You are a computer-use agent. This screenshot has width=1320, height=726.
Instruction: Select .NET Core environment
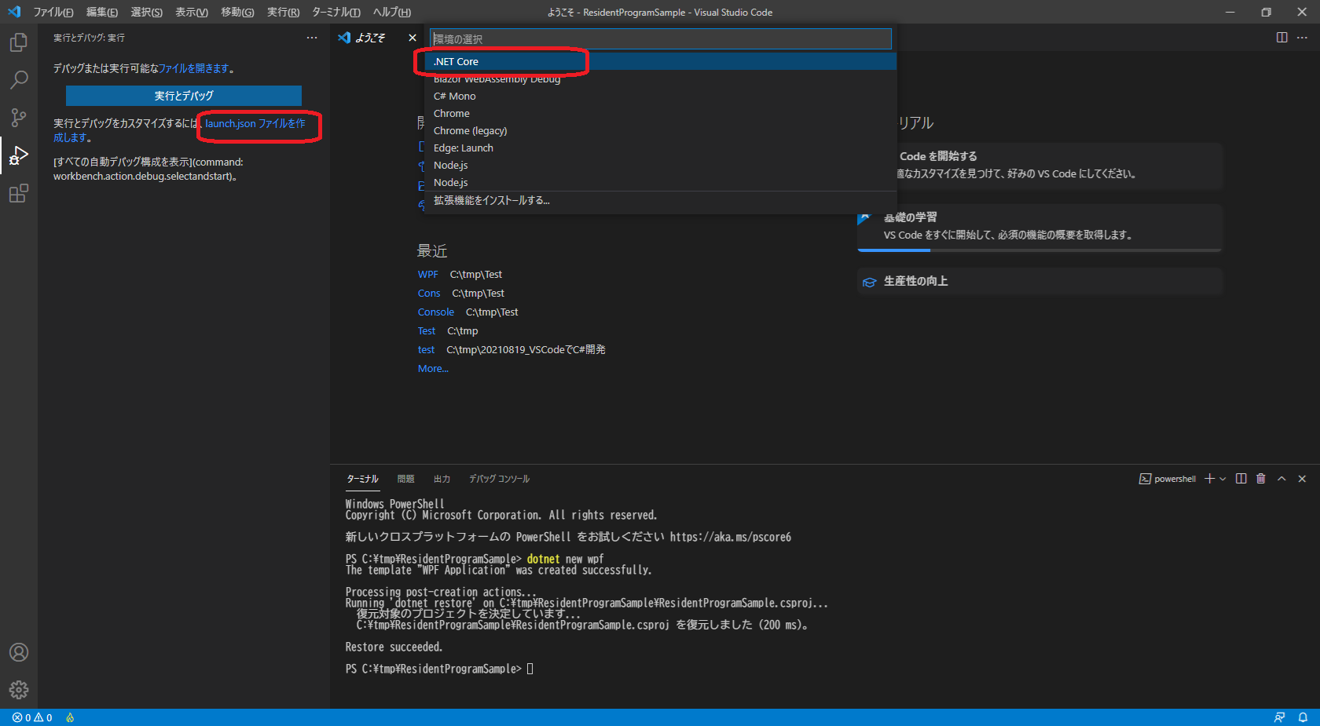(x=661, y=61)
